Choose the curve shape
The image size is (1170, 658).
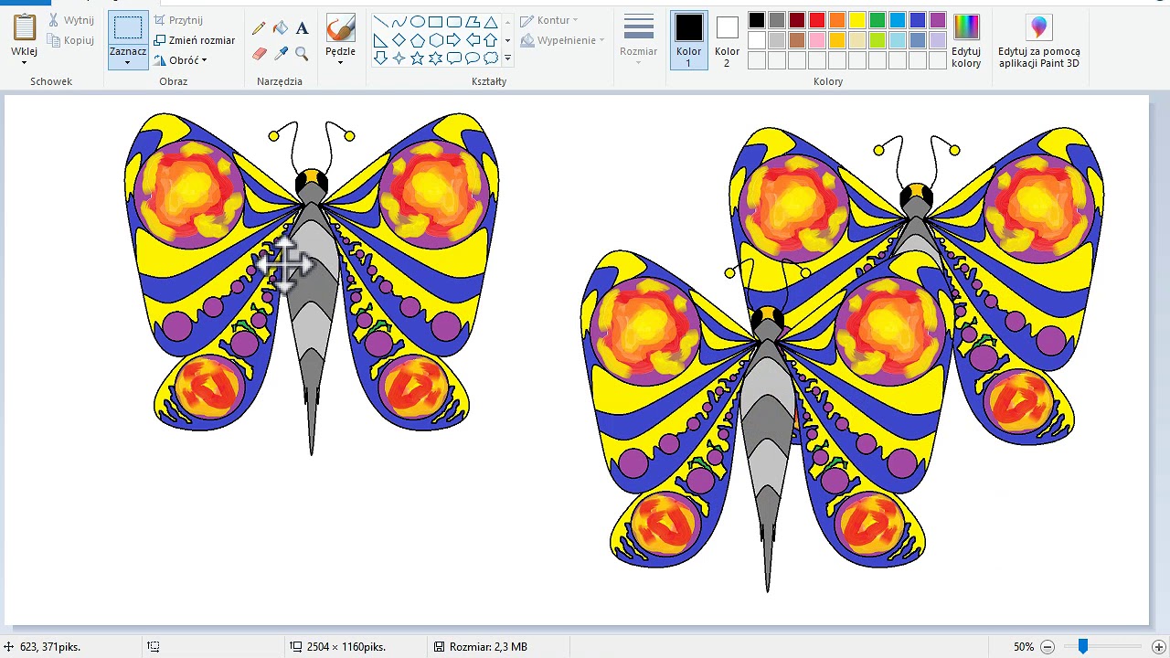pos(399,22)
